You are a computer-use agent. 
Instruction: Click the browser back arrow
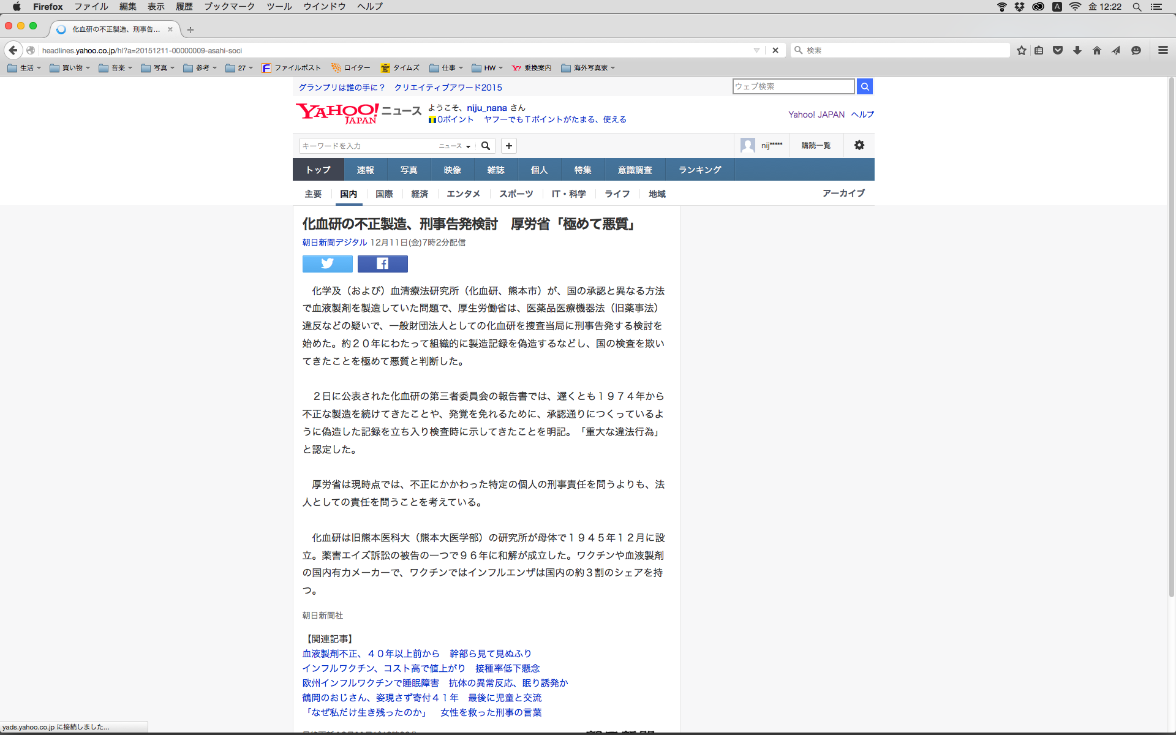point(13,50)
